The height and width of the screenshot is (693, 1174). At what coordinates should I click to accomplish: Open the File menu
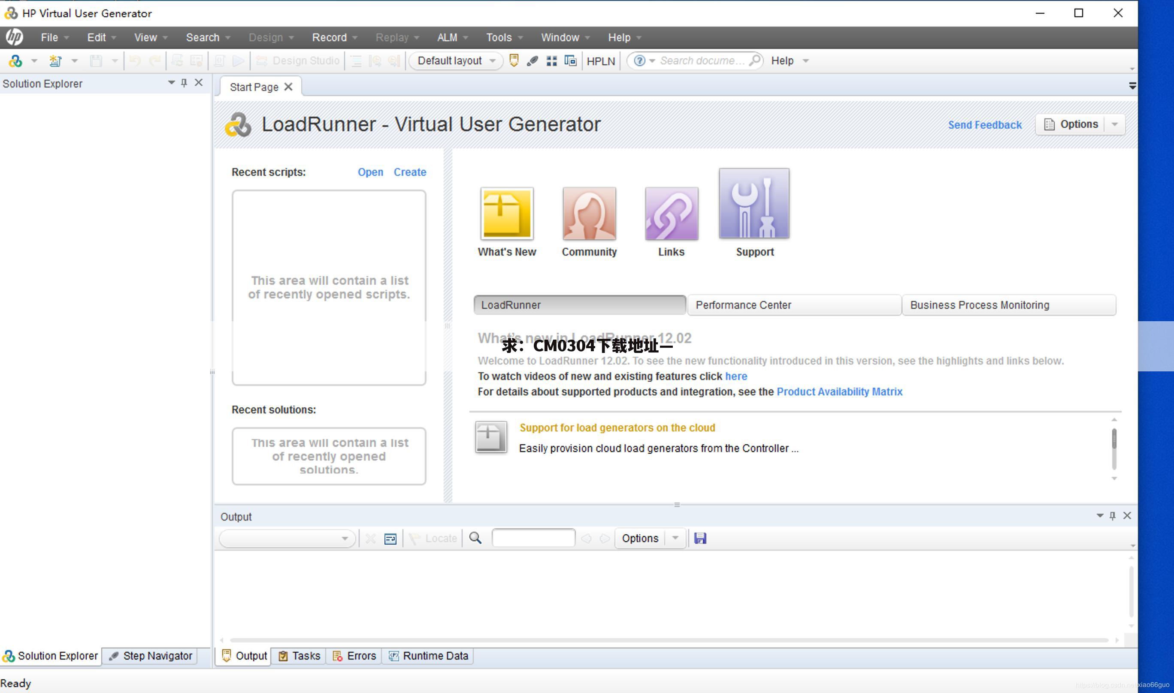(54, 37)
